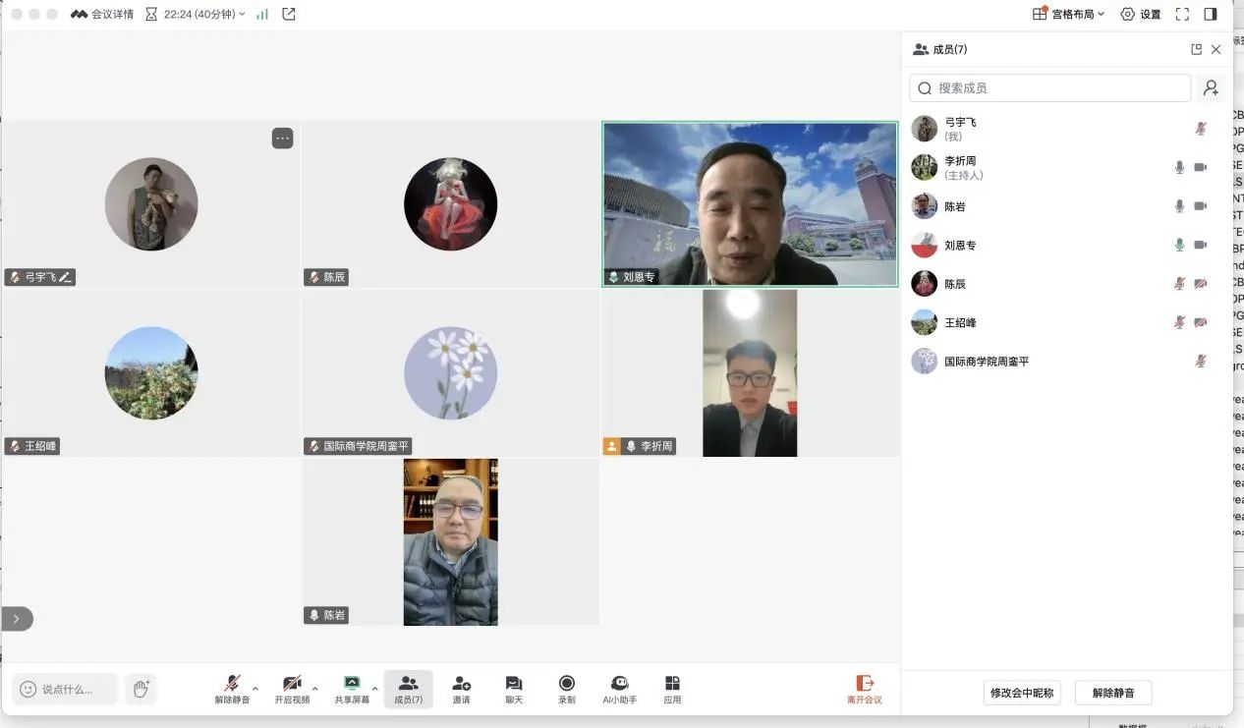This screenshot has height=728, width=1244.
Task: Open arrow menu next to 共享屏幕
Action: [374, 688]
